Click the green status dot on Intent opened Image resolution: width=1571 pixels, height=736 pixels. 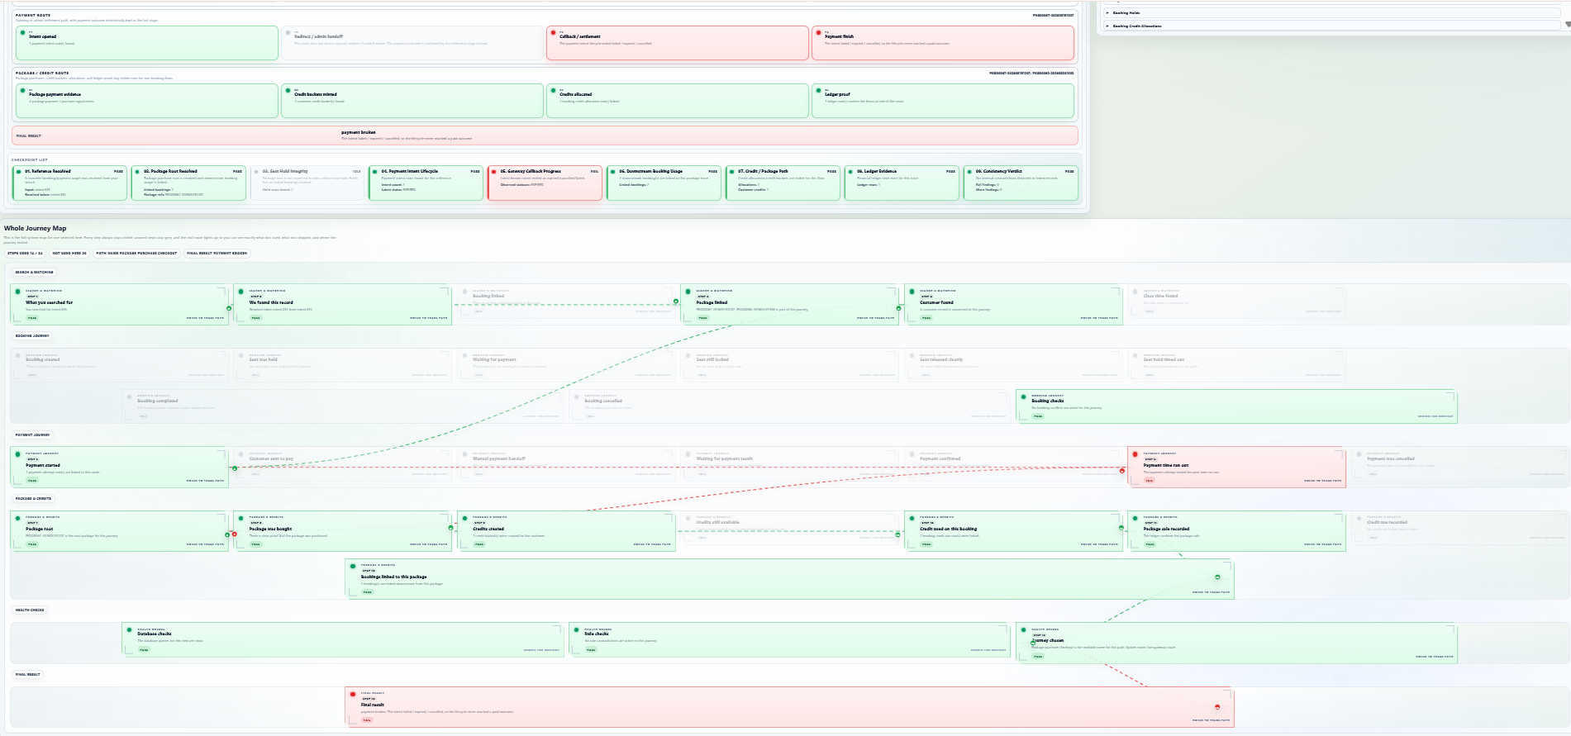22,33
